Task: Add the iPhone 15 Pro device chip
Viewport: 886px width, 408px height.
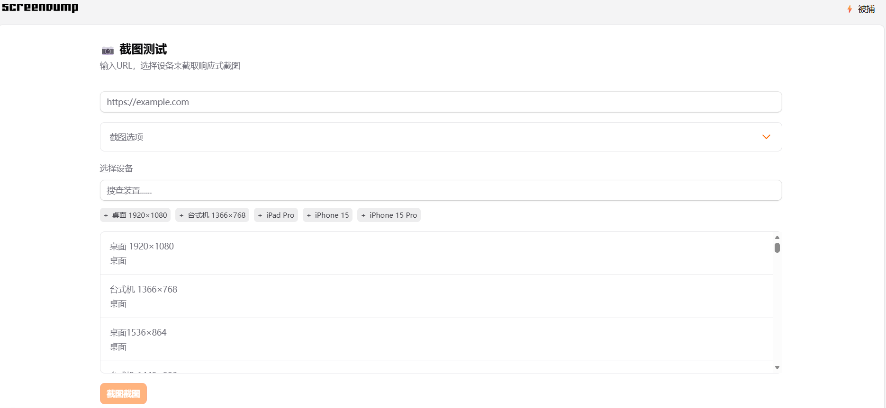Action: coord(389,215)
